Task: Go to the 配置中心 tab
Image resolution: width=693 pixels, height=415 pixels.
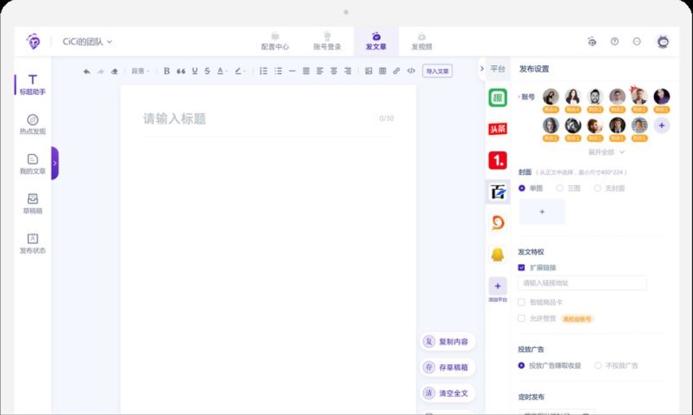Action: click(275, 41)
